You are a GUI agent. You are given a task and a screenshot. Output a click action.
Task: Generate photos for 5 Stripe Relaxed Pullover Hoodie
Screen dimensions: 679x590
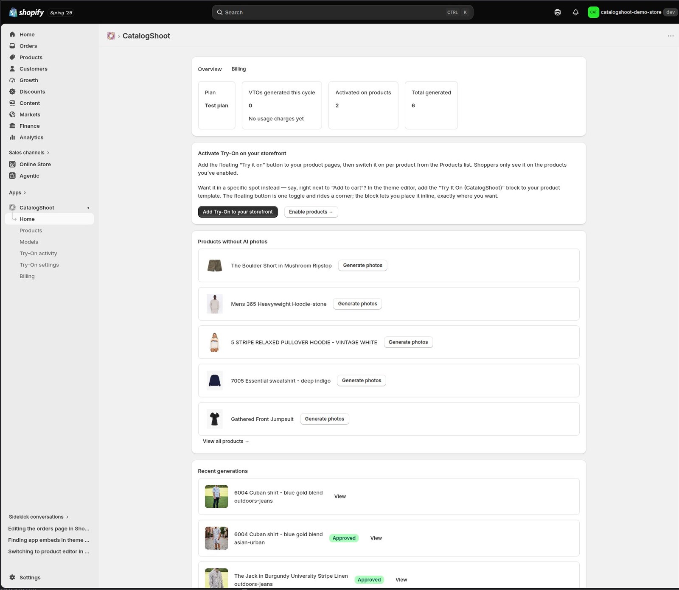point(408,342)
